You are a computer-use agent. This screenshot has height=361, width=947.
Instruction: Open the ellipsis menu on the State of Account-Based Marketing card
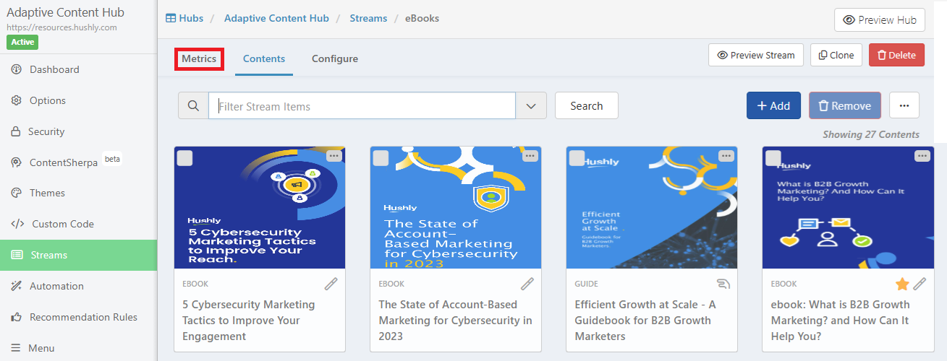[530, 155]
